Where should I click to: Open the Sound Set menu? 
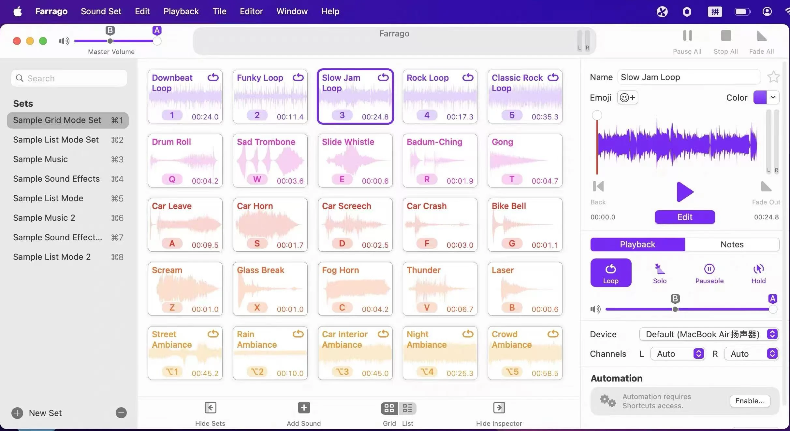(101, 11)
